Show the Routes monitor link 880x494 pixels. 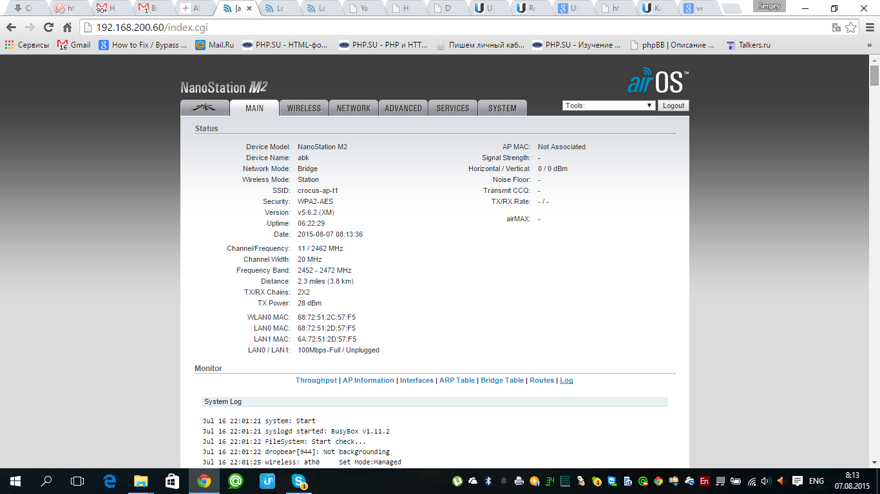[x=542, y=380]
